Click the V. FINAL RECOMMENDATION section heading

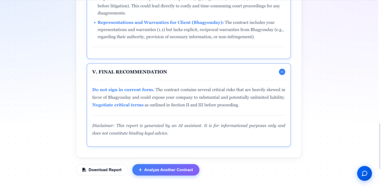pos(129,72)
